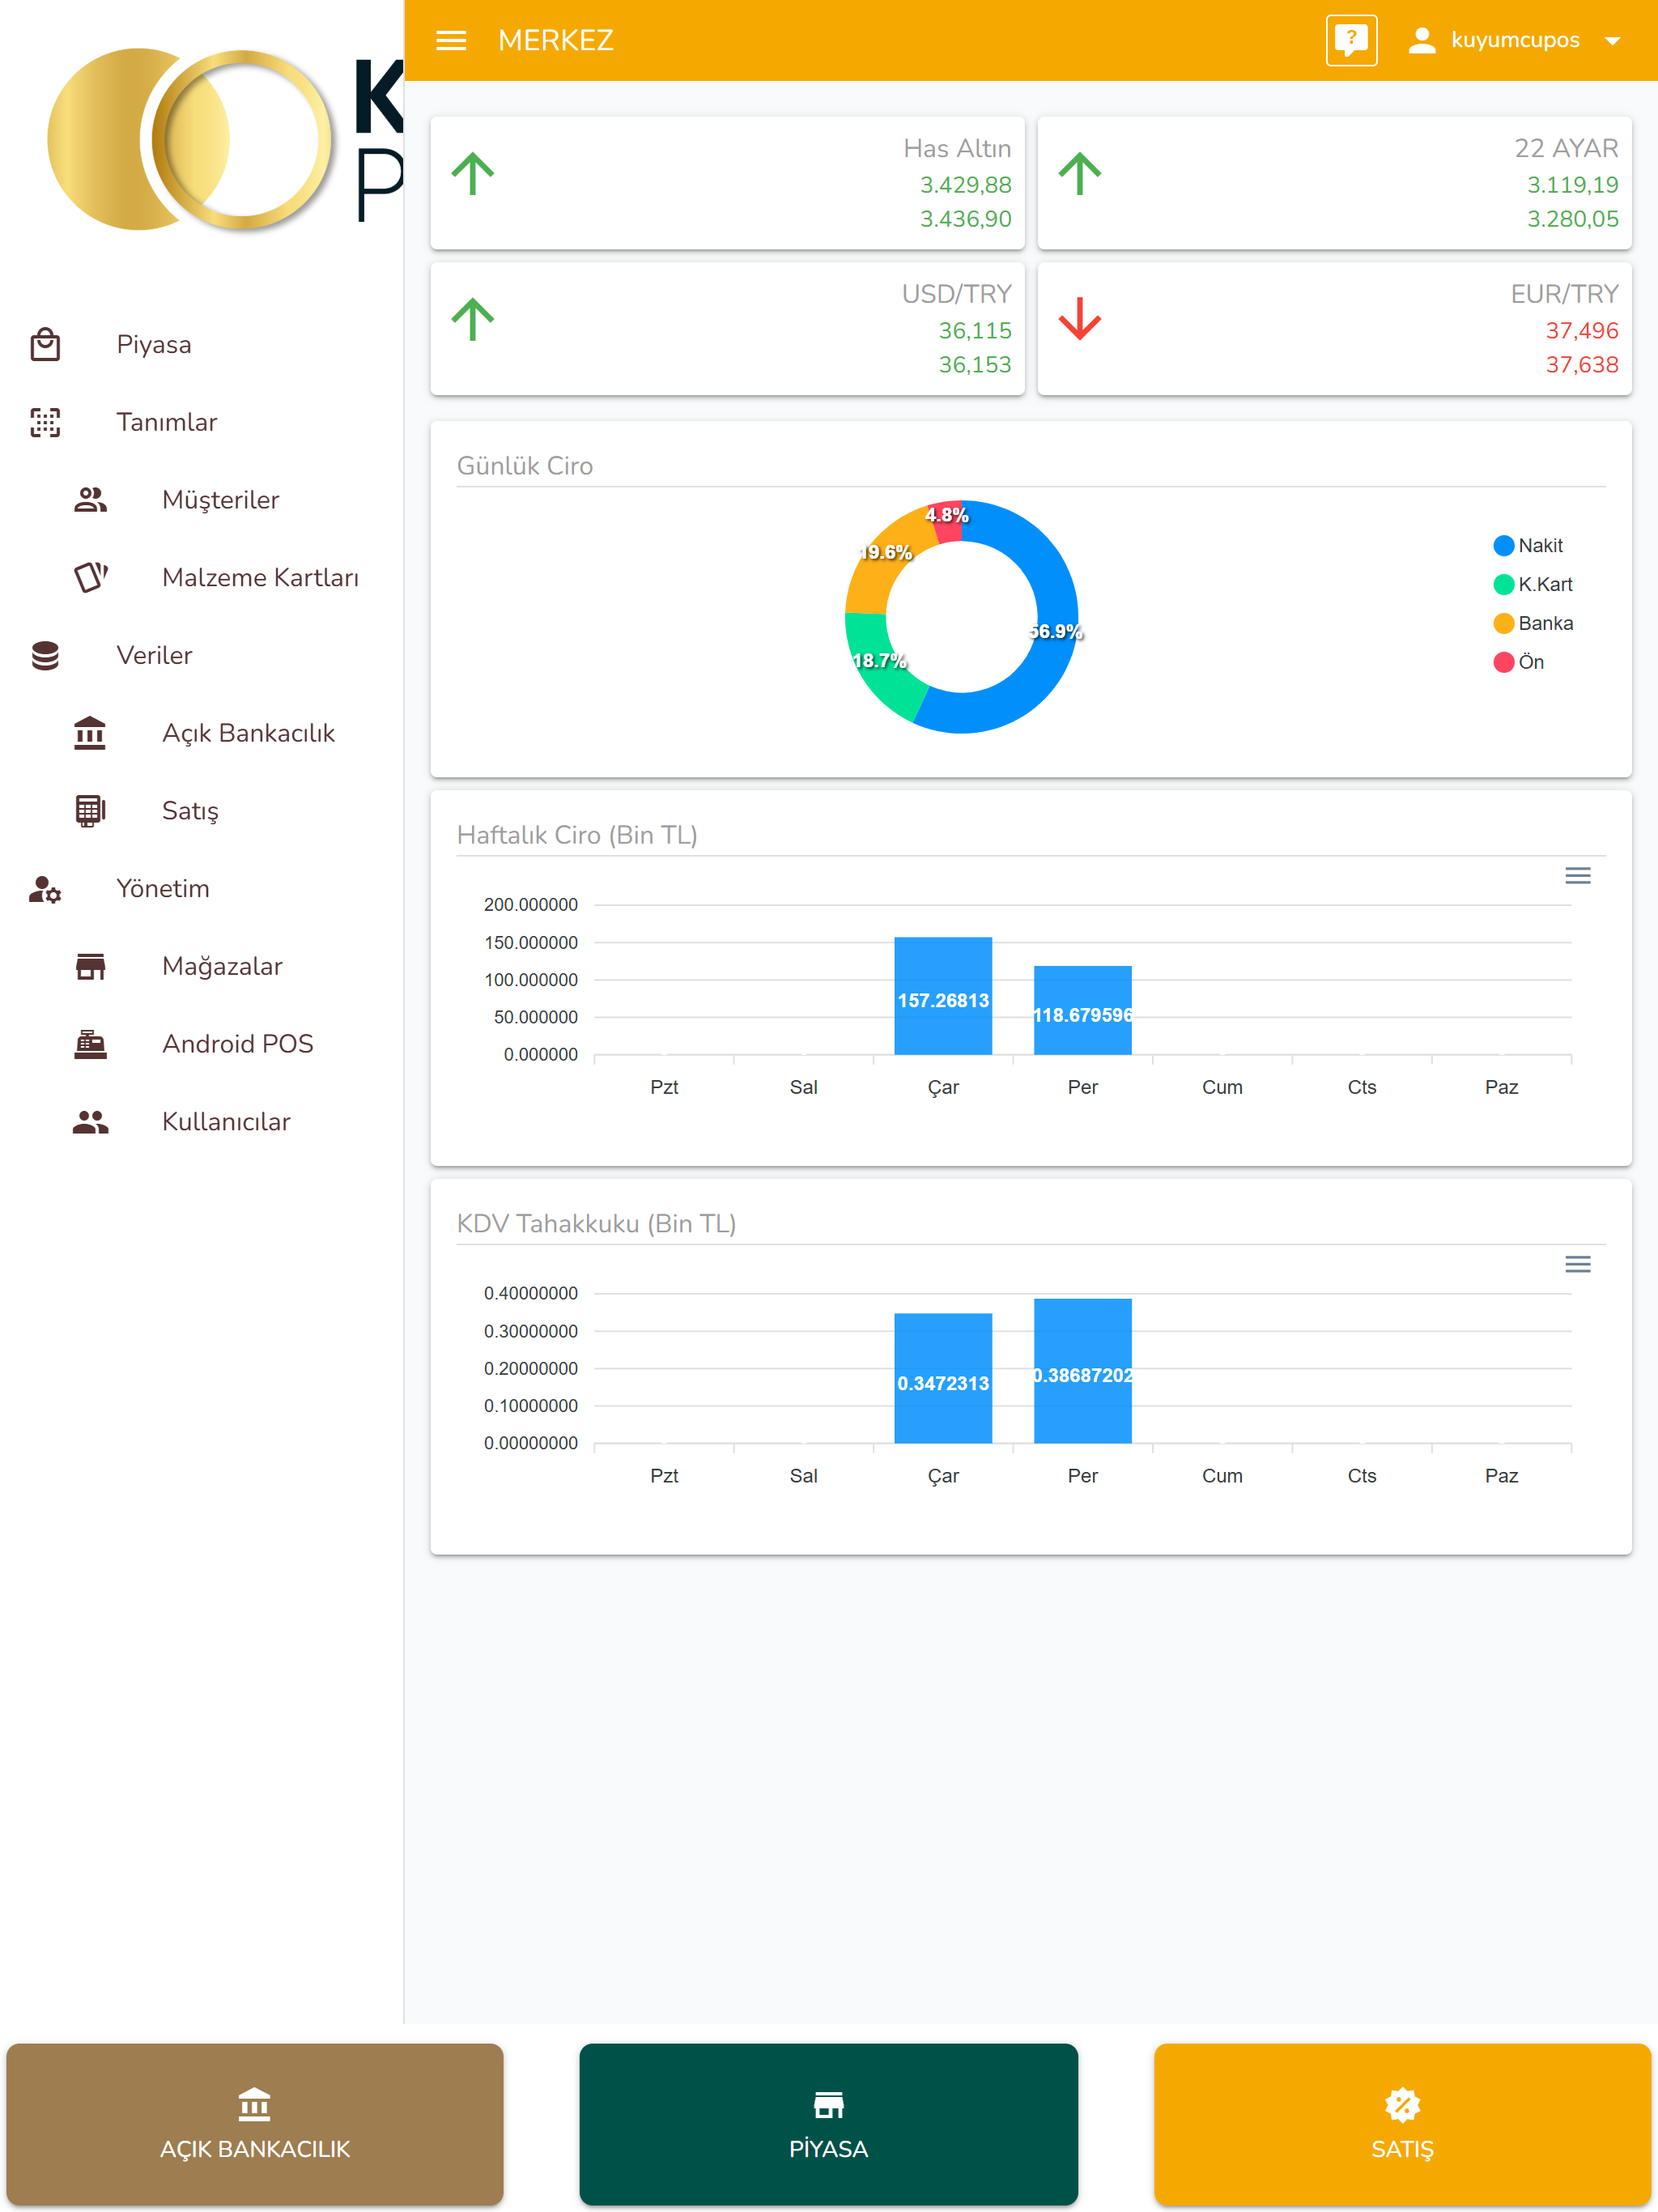This screenshot has width=1658, height=2212.
Task: Open Haftalık Ciro chart options menu
Action: point(1577,875)
